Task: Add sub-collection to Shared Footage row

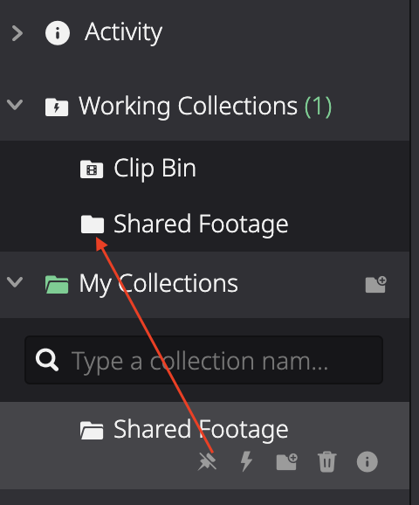Action: point(286,462)
